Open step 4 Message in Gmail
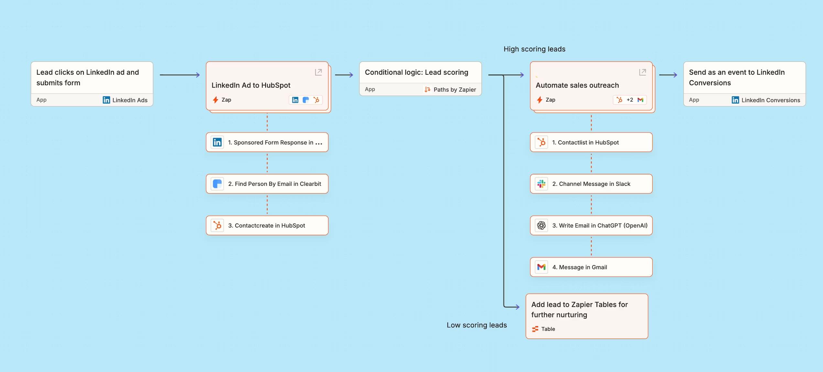The image size is (823, 372). point(591,267)
